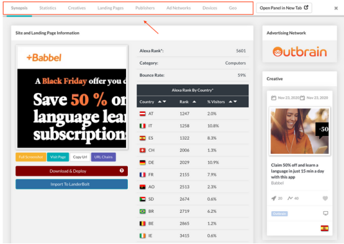Viewport: 344px width, 244px height.
Task: Open the Publishers tab
Action: [145, 8]
